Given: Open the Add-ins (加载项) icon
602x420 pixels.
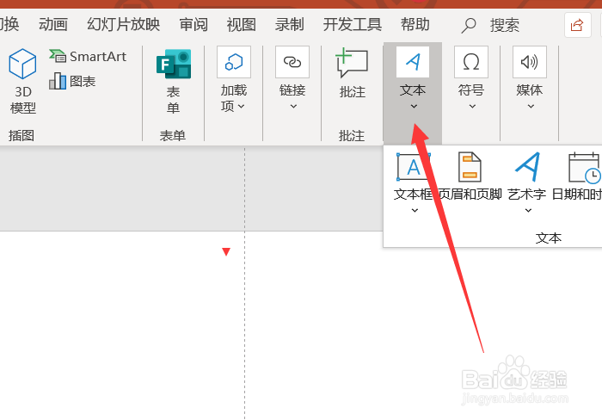Looking at the screenshot, I should [234, 62].
